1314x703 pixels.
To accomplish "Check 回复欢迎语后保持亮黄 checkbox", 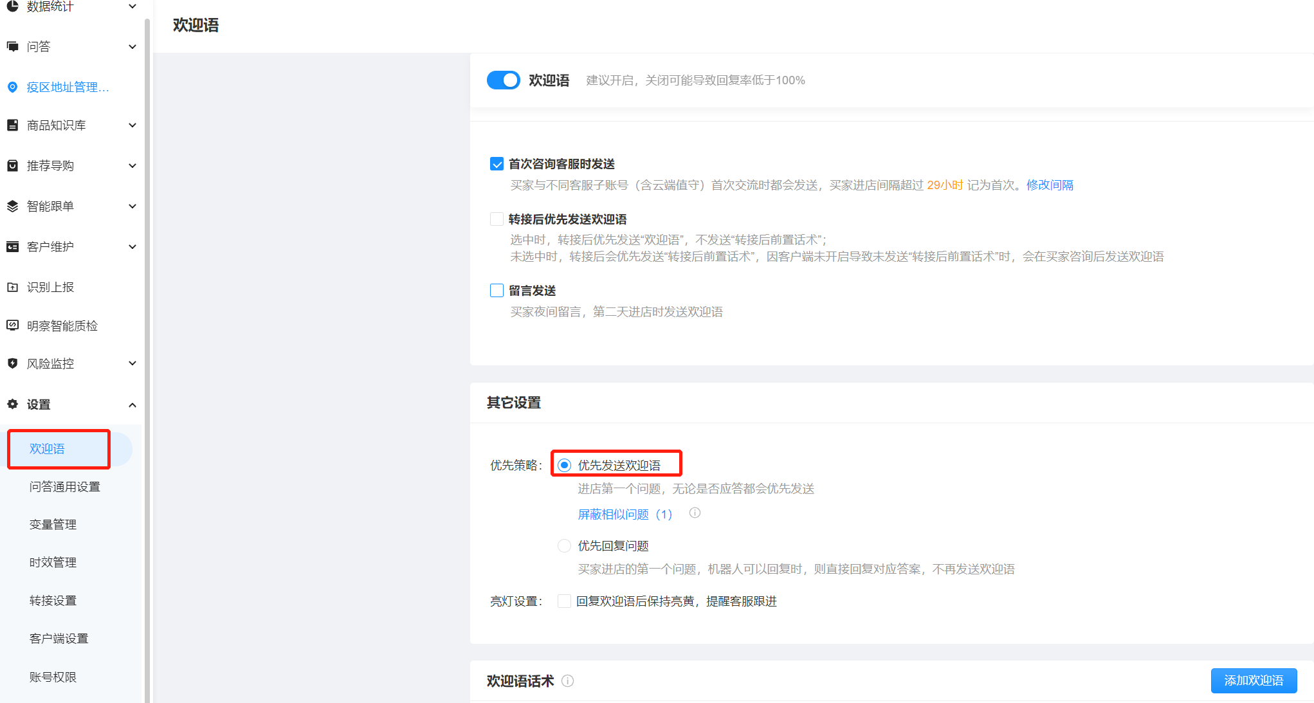I will [564, 601].
